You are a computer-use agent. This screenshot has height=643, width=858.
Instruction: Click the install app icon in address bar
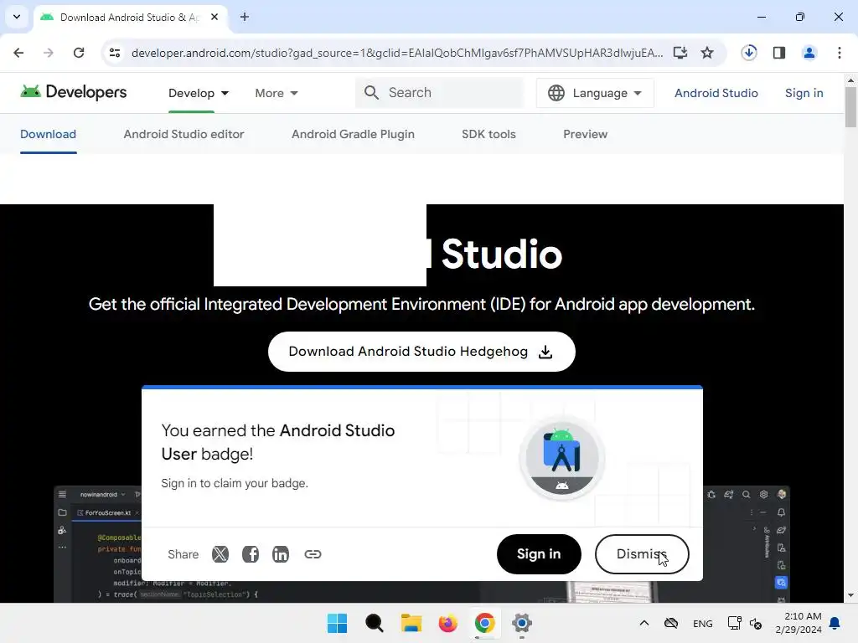[680, 53]
